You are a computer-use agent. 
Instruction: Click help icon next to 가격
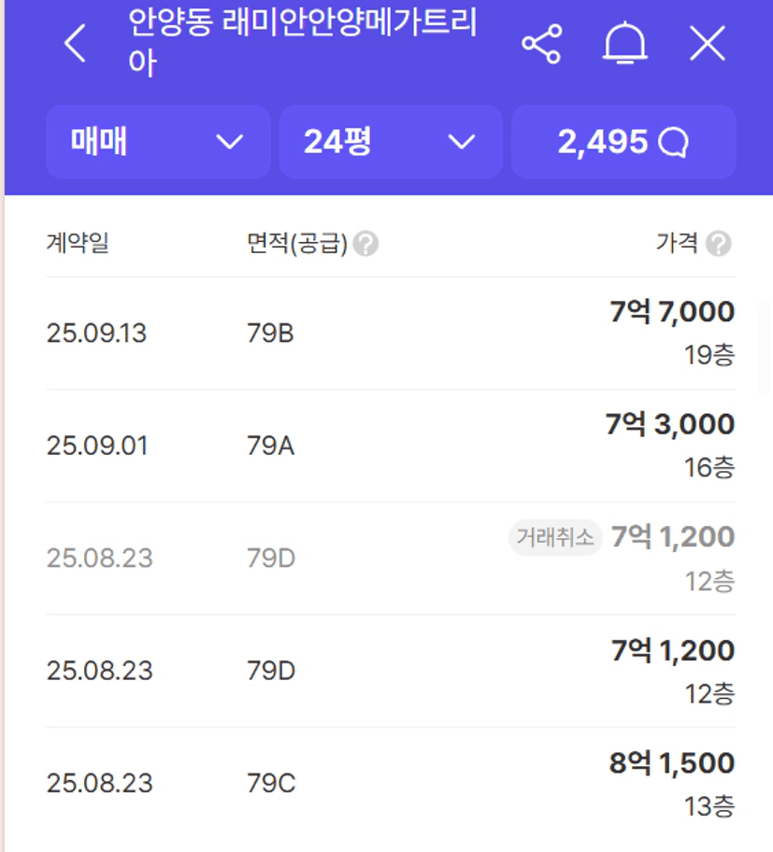pos(718,243)
